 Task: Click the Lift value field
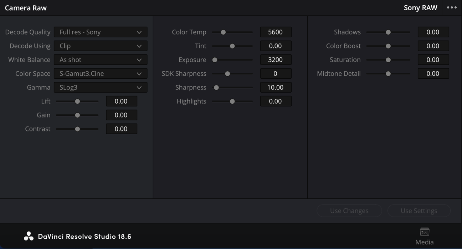pos(122,101)
